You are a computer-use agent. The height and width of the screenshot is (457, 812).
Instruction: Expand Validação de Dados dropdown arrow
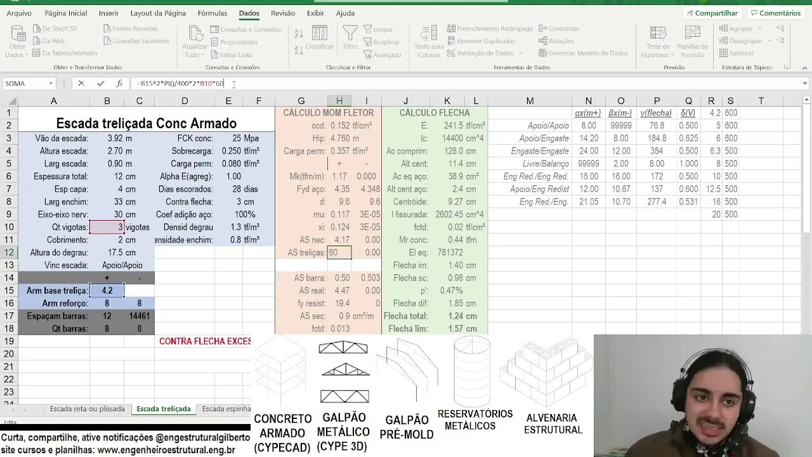(x=521, y=53)
